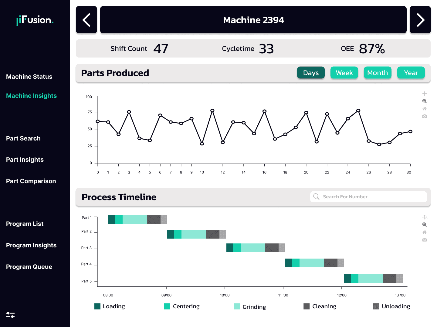Click Part 3 Loading segment in timeline
This screenshot has height=327, width=437.
230,248
